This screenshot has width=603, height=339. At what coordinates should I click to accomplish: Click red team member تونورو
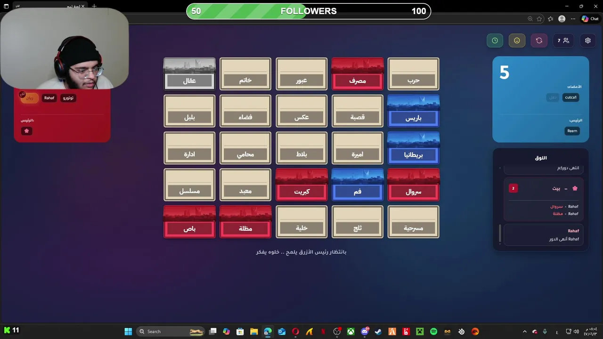[x=68, y=98]
